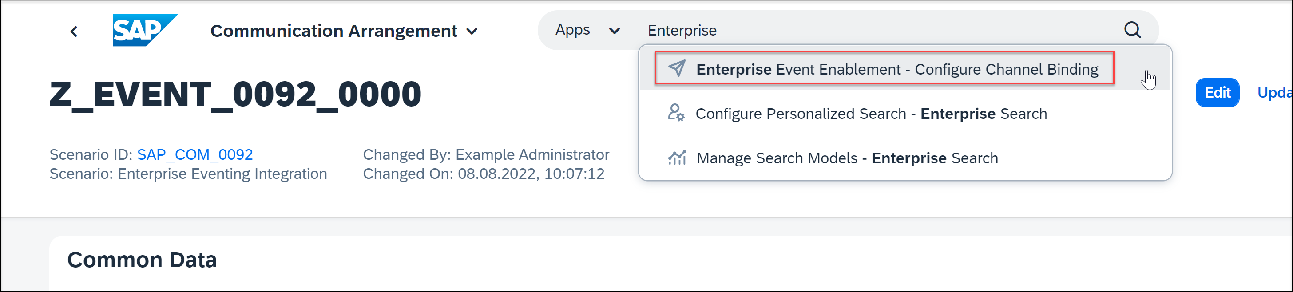This screenshot has height=292, width=1293.
Task: Expand the Communication Arrangement title menu
Action: [x=344, y=31]
